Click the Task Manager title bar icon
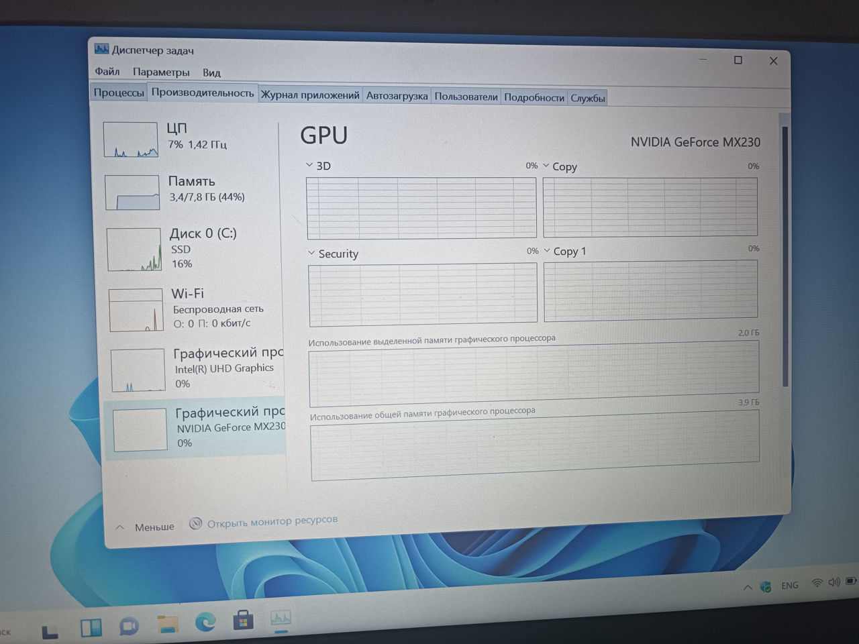 101,49
